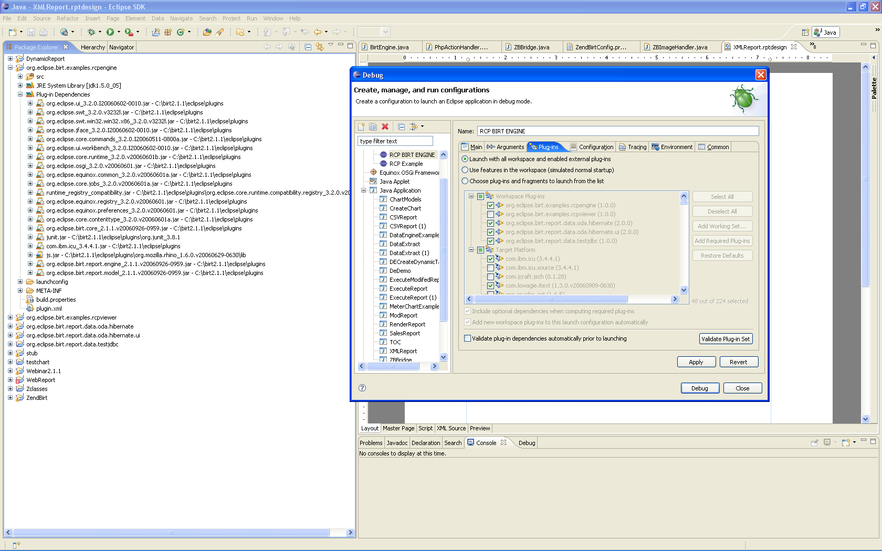Click the New Java Class icon in toolbar
The width and height of the screenshot is (882, 551).
[x=181, y=32]
